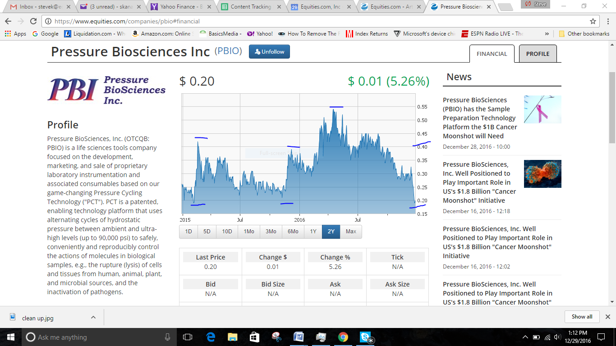The height and width of the screenshot is (346, 616).
Task: Open File Explorer from the taskbar
Action: [x=232, y=337]
